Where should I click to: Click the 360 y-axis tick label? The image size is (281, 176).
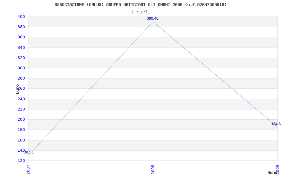click(21, 37)
